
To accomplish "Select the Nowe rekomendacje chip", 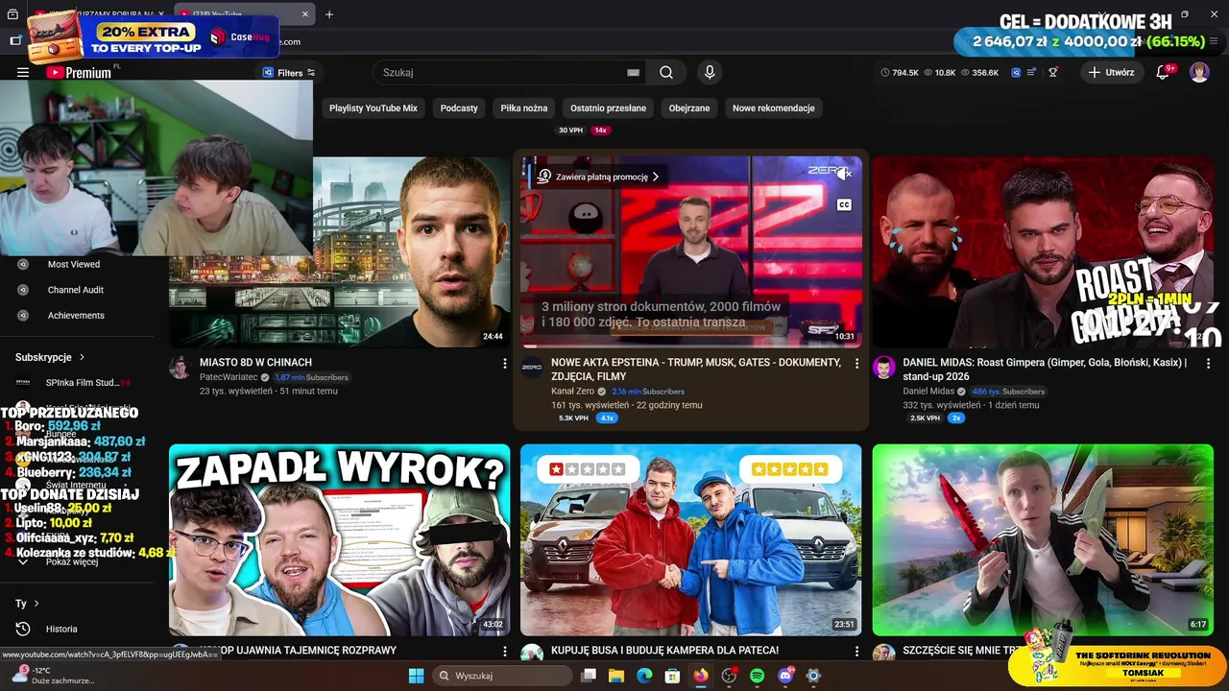I will [x=774, y=108].
